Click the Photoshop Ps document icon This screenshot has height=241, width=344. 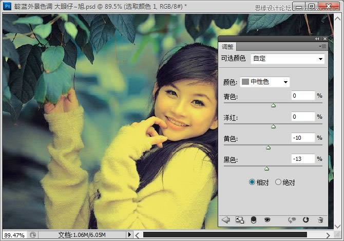tap(7, 6)
